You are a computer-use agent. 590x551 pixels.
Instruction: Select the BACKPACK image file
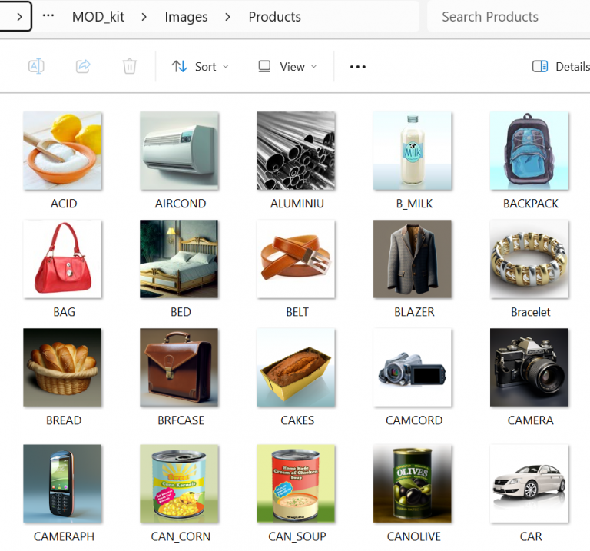(x=530, y=151)
